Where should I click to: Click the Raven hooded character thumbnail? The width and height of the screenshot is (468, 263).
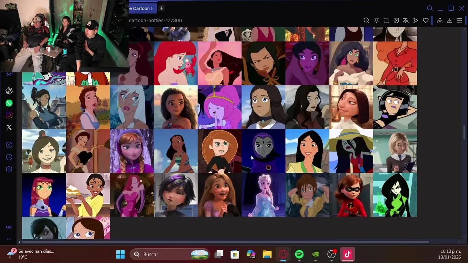(x=263, y=151)
